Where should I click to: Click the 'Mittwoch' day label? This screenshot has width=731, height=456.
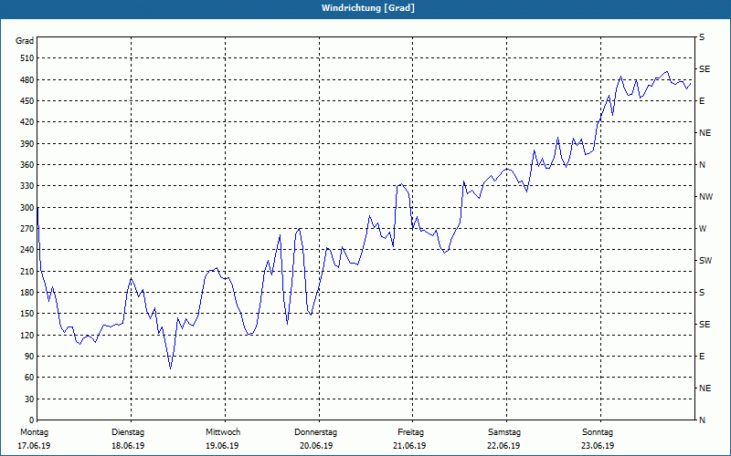pyautogui.click(x=223, y=432)
